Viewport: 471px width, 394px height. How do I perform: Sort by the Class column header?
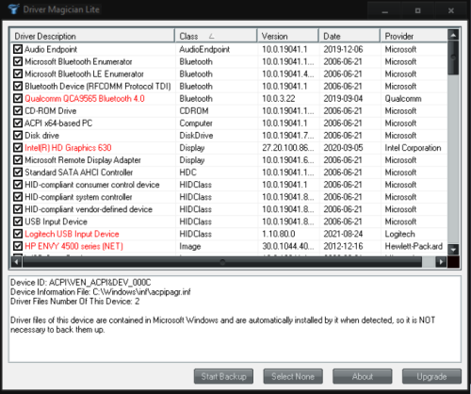216,36
